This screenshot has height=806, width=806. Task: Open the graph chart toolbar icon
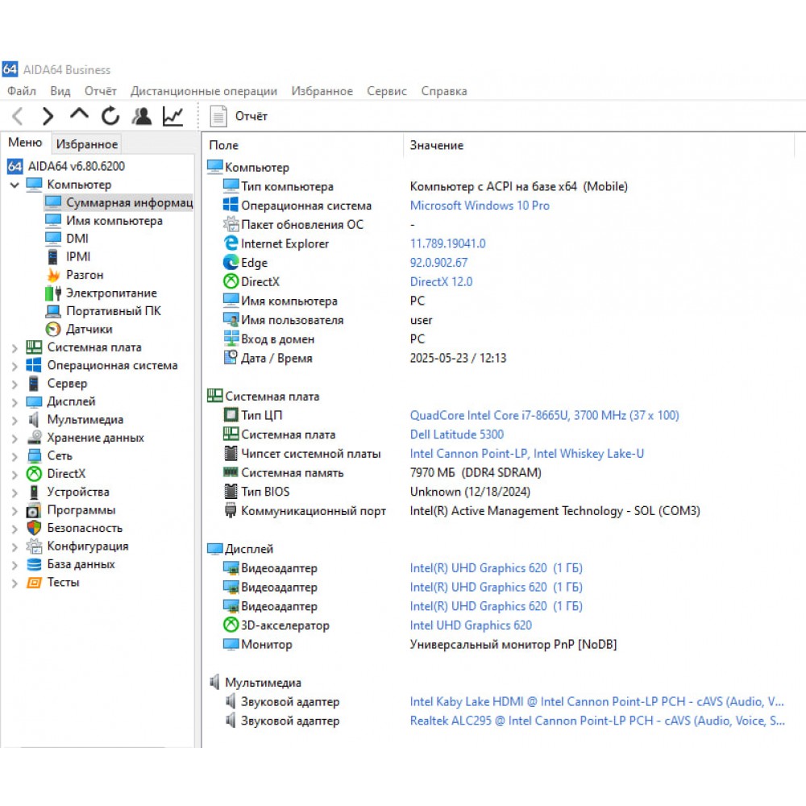(172, 116)
